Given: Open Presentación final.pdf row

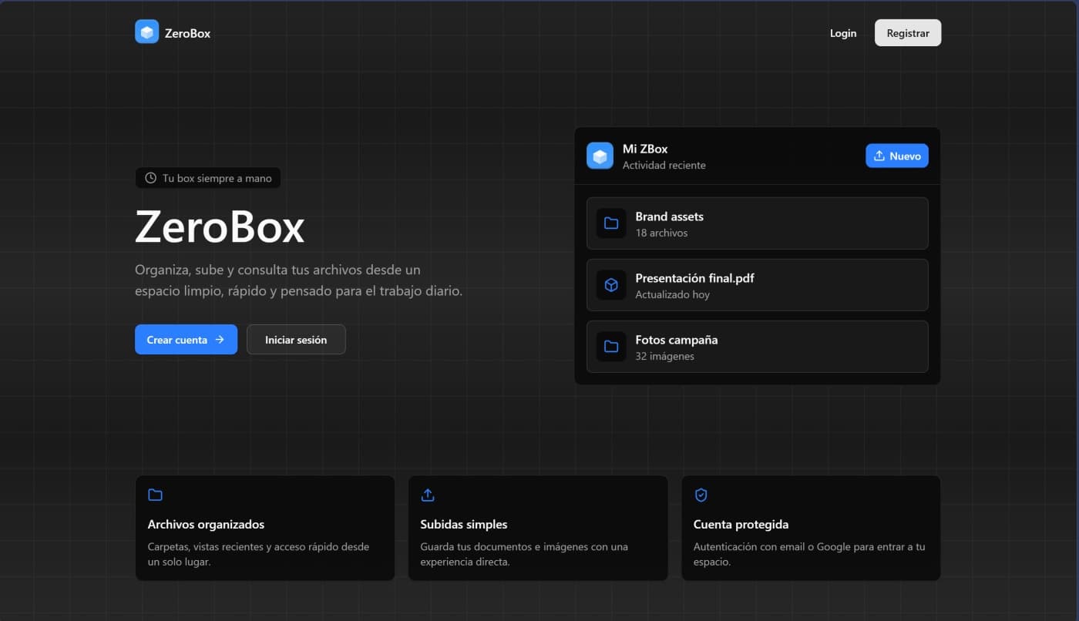Looking at the screenshot, I should pos(757,285).
